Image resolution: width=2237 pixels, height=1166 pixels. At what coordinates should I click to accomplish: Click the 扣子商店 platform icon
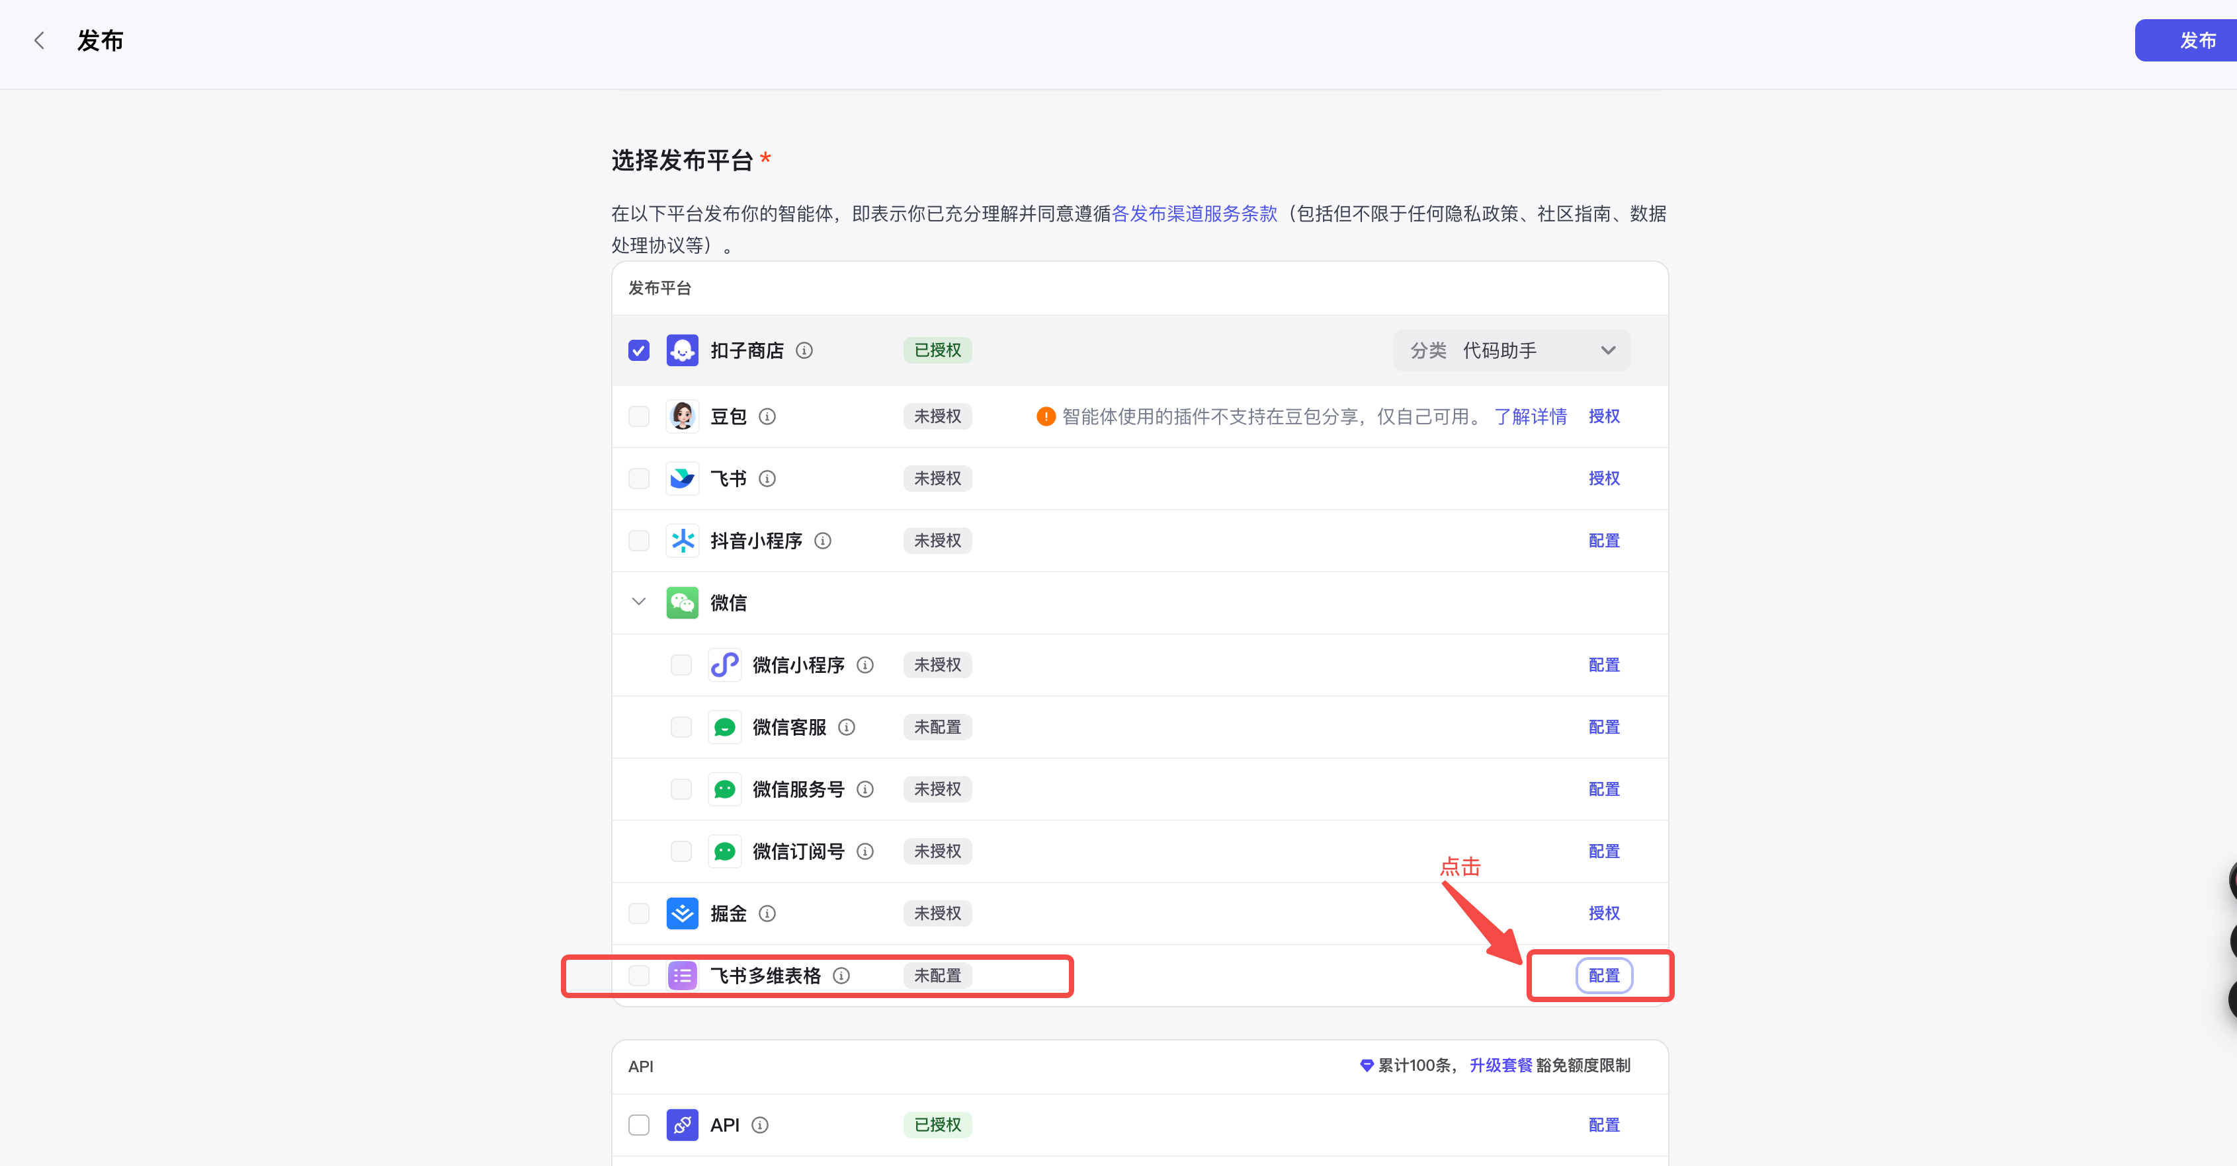683,350
